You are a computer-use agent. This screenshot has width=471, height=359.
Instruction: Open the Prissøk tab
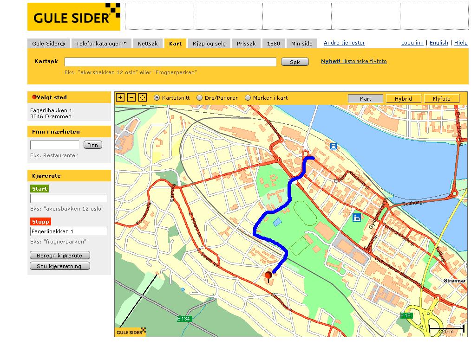(x=246, y=44)
